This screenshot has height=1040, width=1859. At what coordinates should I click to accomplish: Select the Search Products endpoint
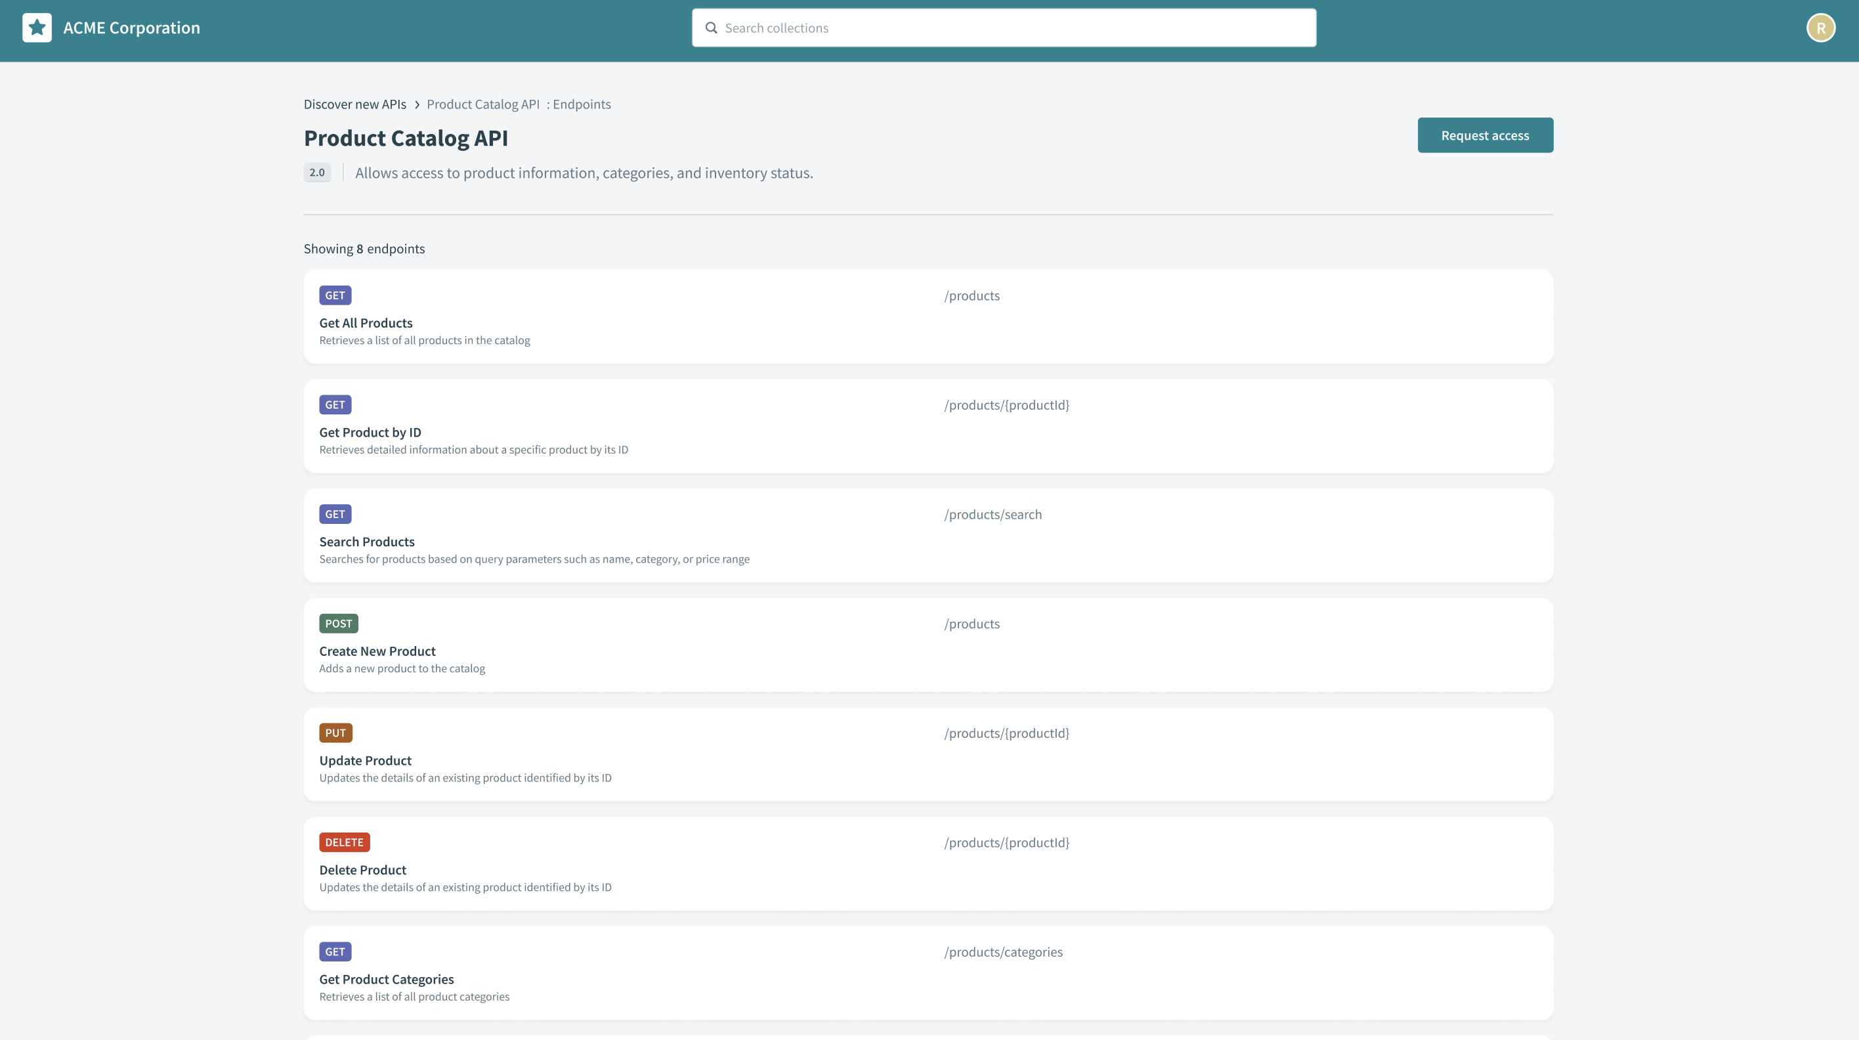pos(929,535)
